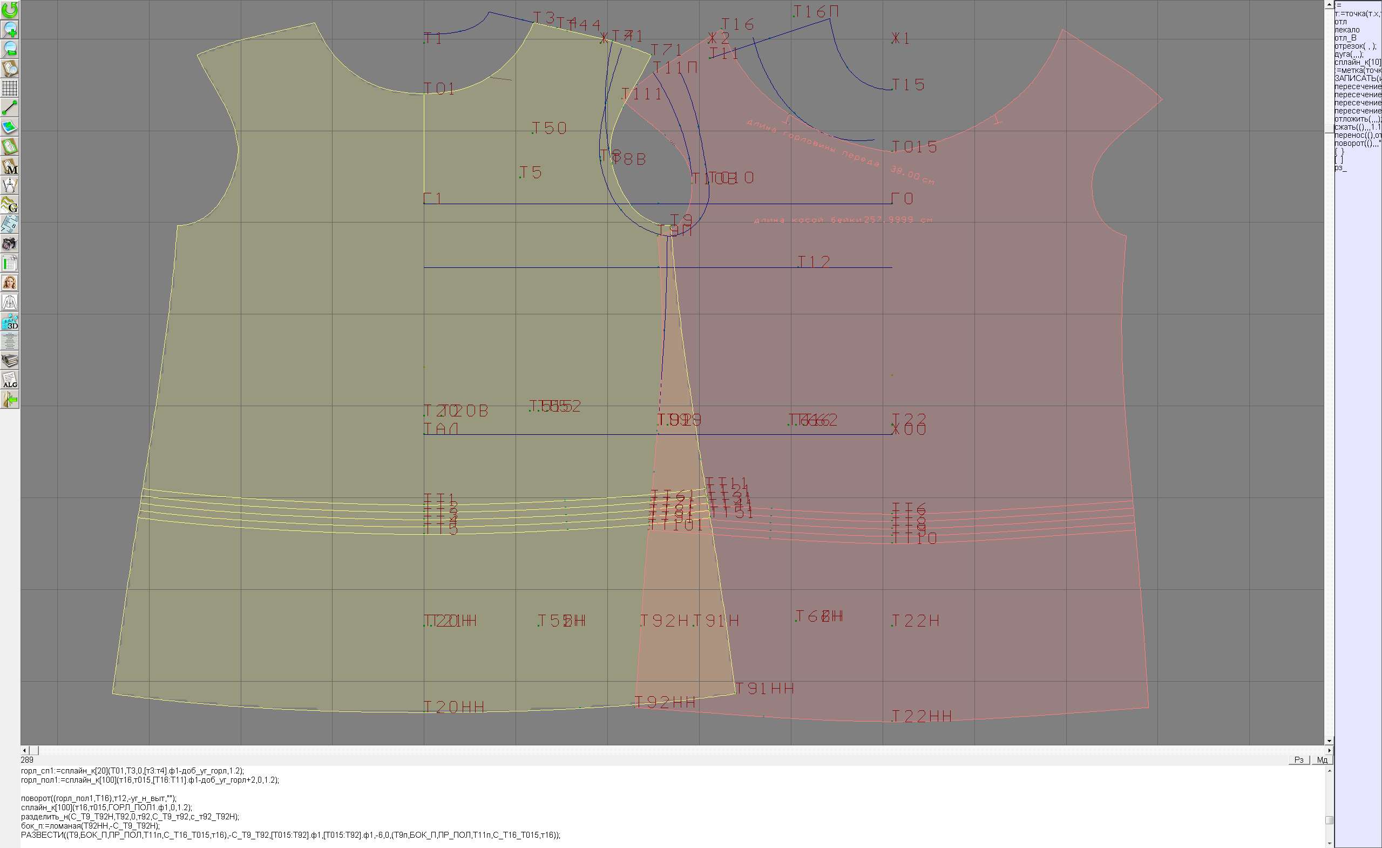Click the script editor scrollbar down arrow
Screen dimensions: 1382x848
[1329, 843]
